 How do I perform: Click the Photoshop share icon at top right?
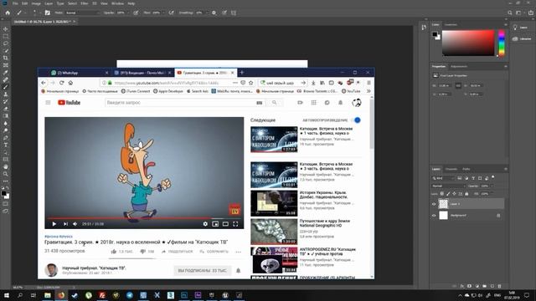531,13
